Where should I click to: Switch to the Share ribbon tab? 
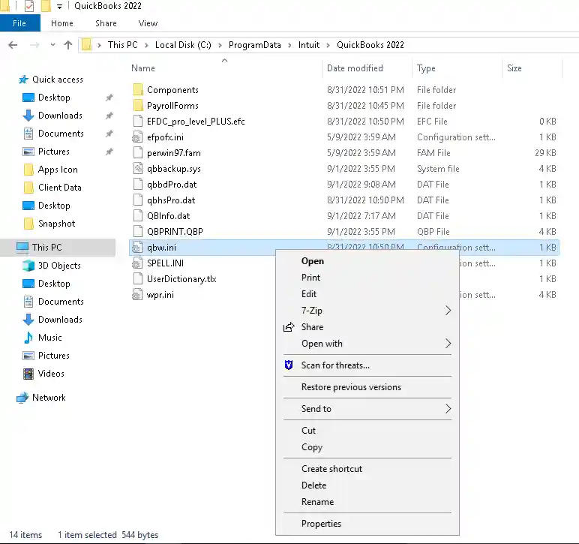(106, 23)
